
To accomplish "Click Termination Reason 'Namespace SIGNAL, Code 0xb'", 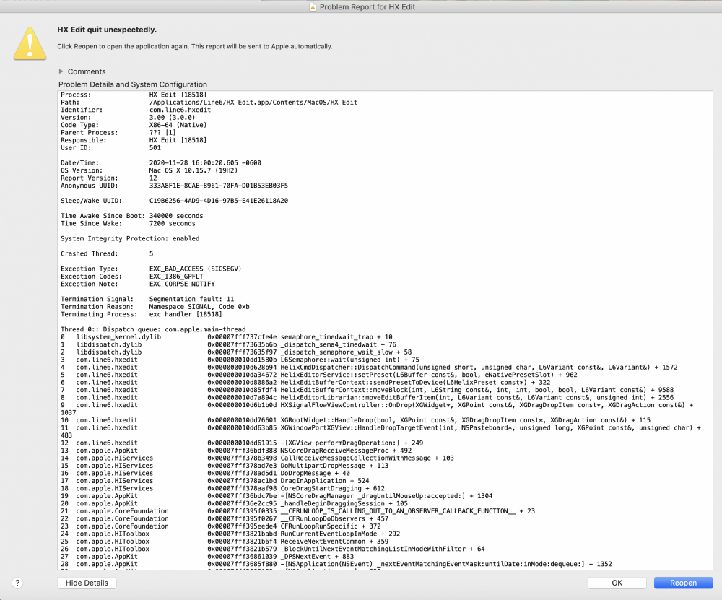I will pyautogui.click(x=199, y=307).
